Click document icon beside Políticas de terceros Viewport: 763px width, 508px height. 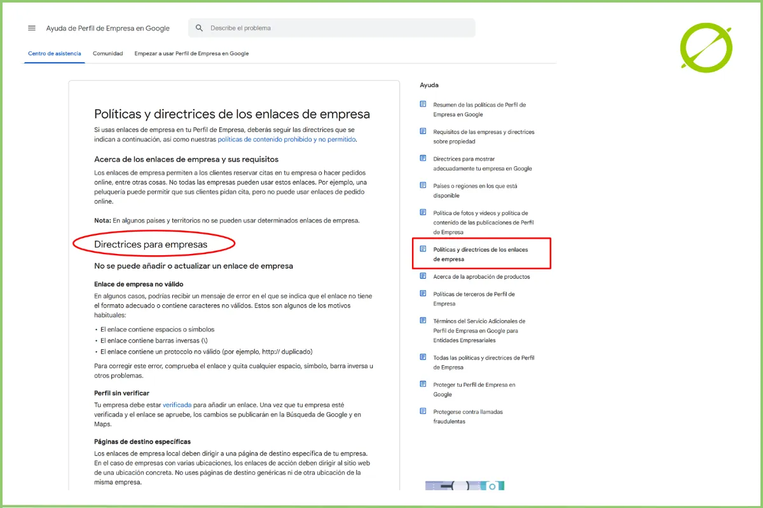coord(423,293)
